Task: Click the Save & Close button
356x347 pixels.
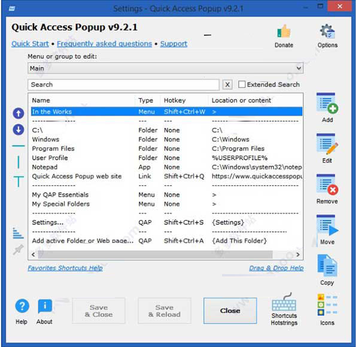Action: coord(99,311)
